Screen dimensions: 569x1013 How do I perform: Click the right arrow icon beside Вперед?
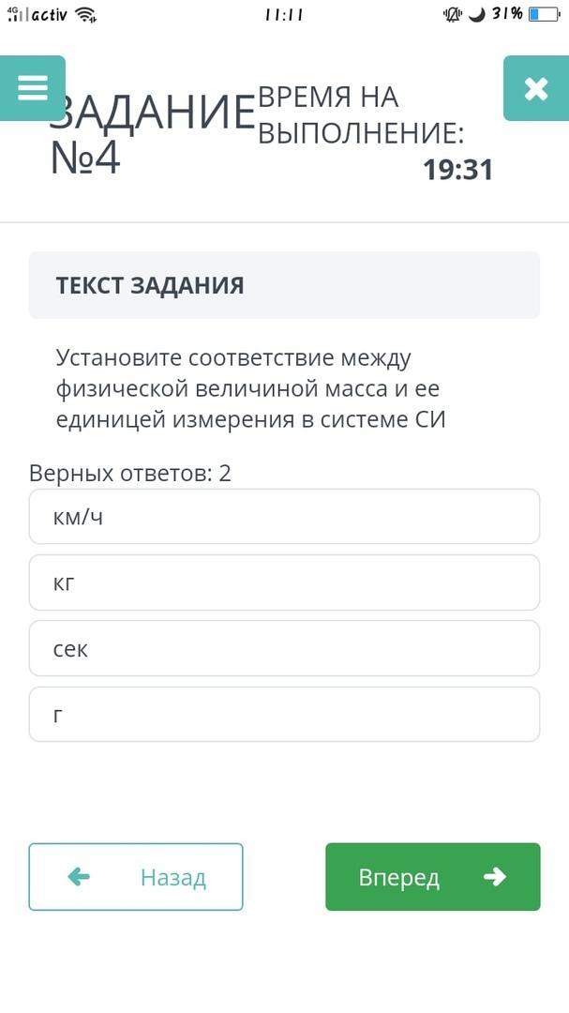[x=494, y=877]
